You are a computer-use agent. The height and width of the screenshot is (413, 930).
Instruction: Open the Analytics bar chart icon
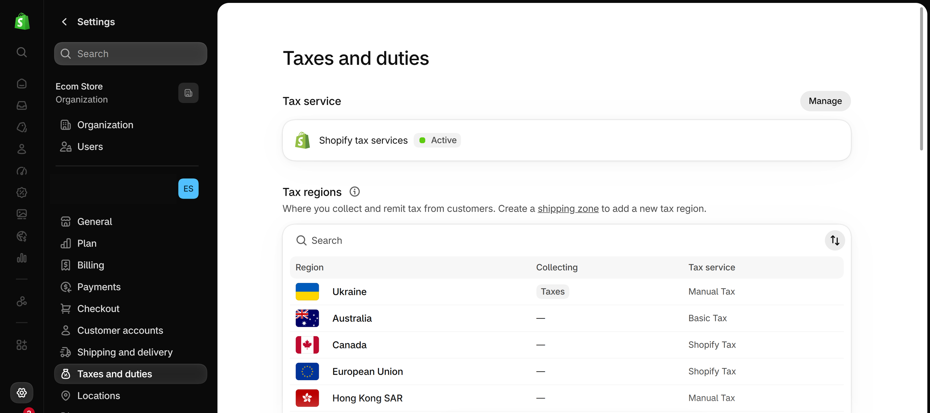pyautogui.click(x=22, y=258)
